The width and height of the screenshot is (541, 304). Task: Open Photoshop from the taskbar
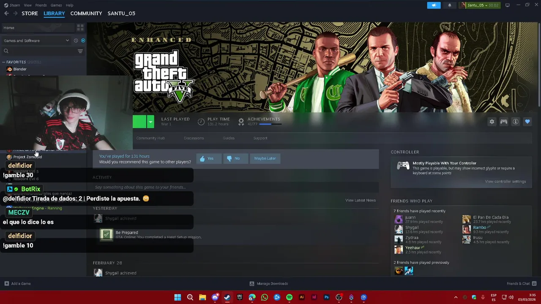coord(326,297)
